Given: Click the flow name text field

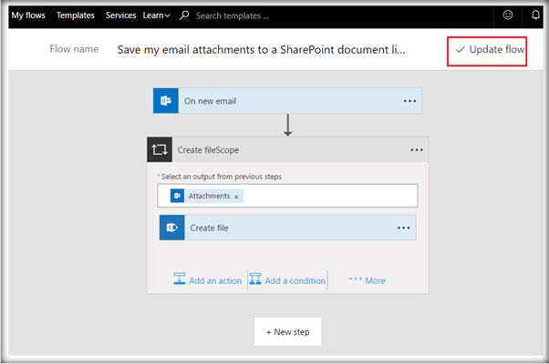Looking at the screenshot, I should point(262,50).
